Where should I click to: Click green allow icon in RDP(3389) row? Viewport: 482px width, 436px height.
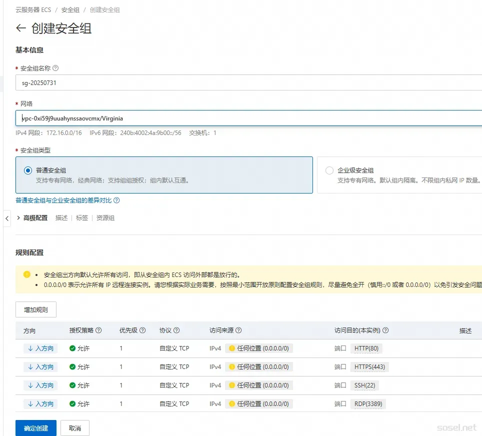pyautogui.click(x=72, y=403)
